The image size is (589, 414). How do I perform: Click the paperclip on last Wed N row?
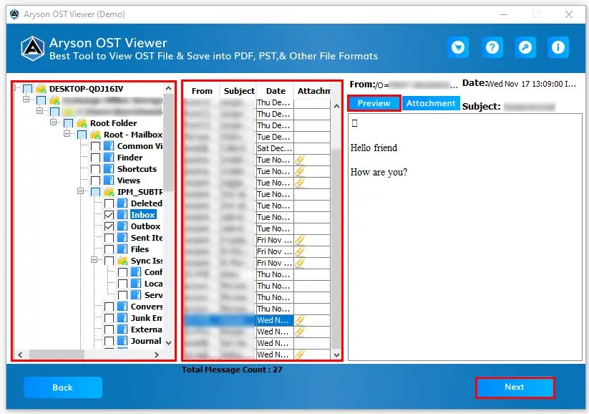(299, 355)
